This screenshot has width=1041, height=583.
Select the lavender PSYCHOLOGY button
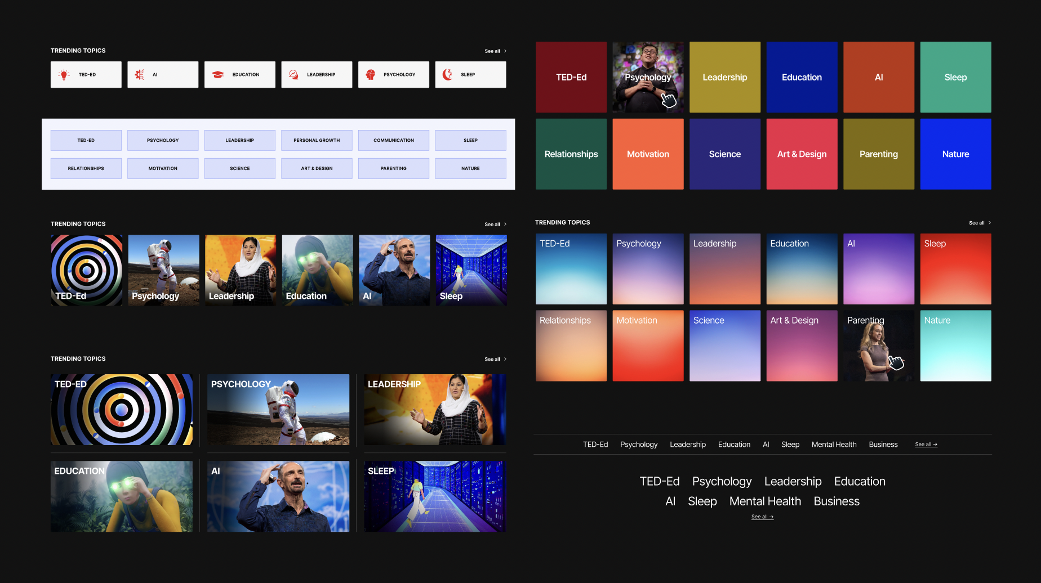tap(163, 140)
